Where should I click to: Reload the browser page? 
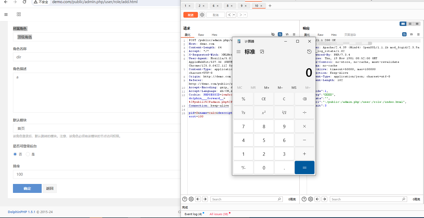pos(24,2)
